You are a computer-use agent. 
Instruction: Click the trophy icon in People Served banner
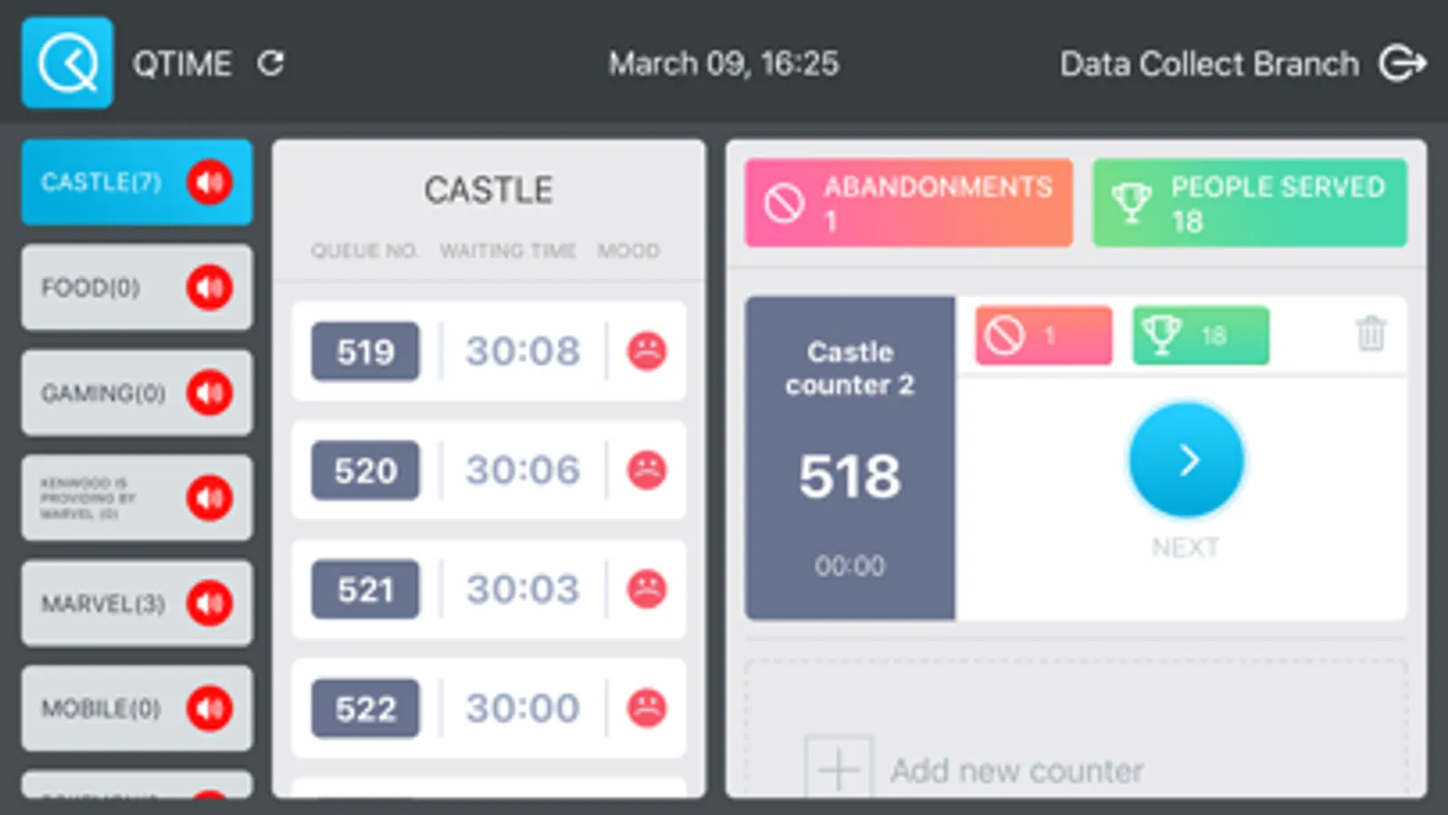tap(1131, 202)
